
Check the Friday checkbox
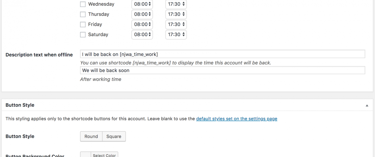(x=83, y=24)
